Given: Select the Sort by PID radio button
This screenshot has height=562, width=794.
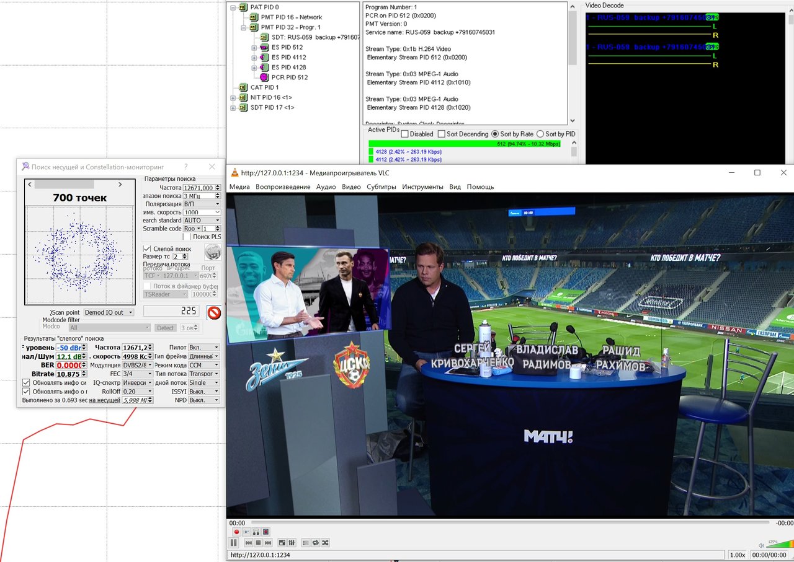Looking at the screenshot, I should click(x=540, y=134).
